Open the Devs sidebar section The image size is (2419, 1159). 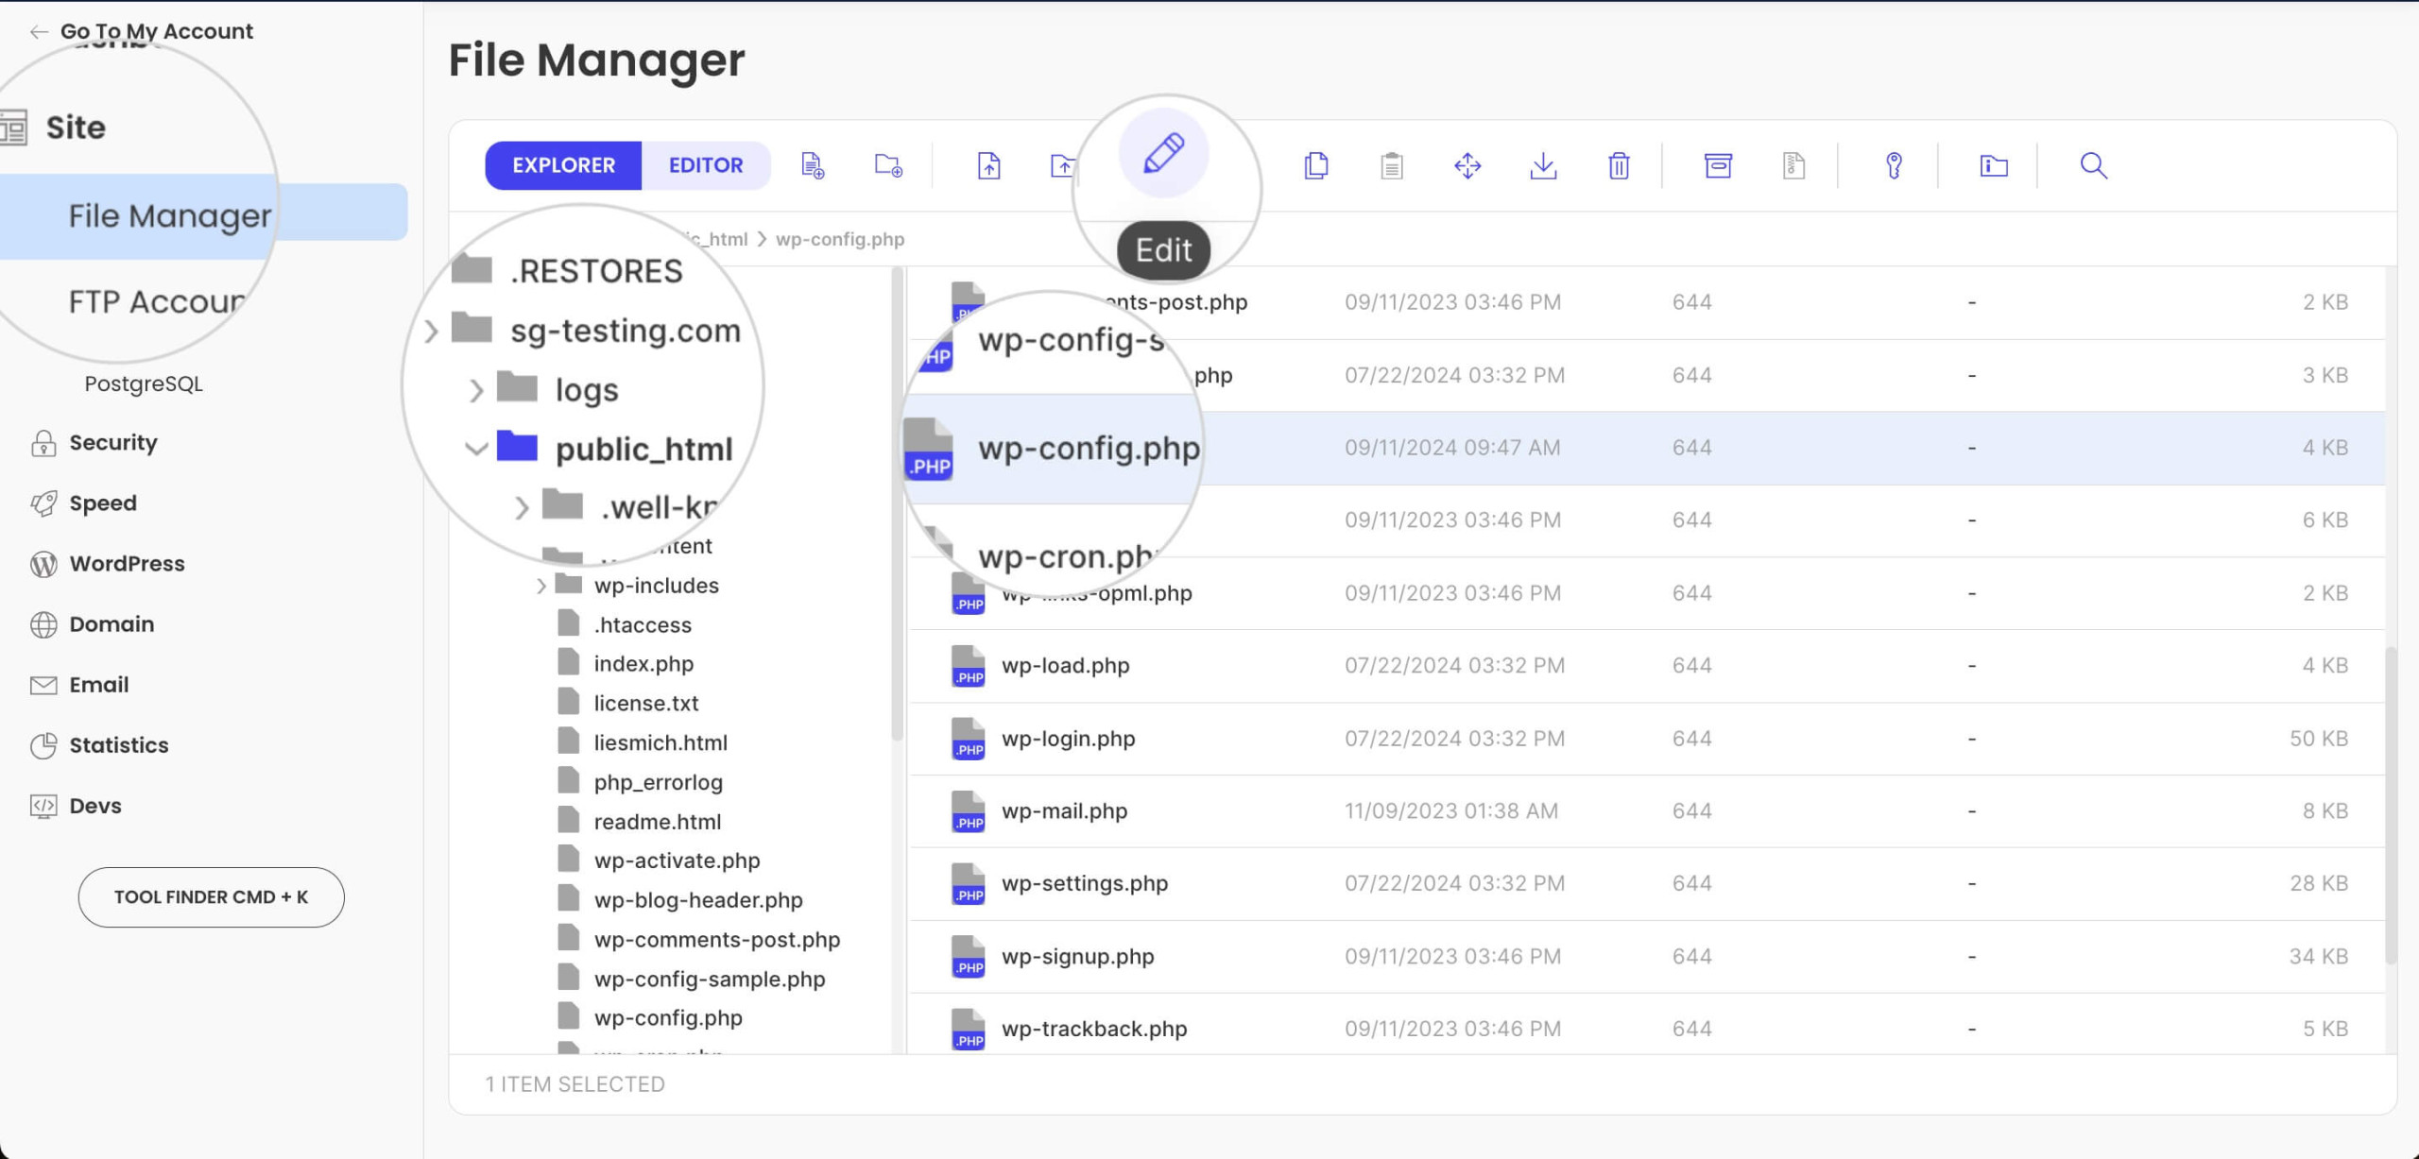click(95, 806)
